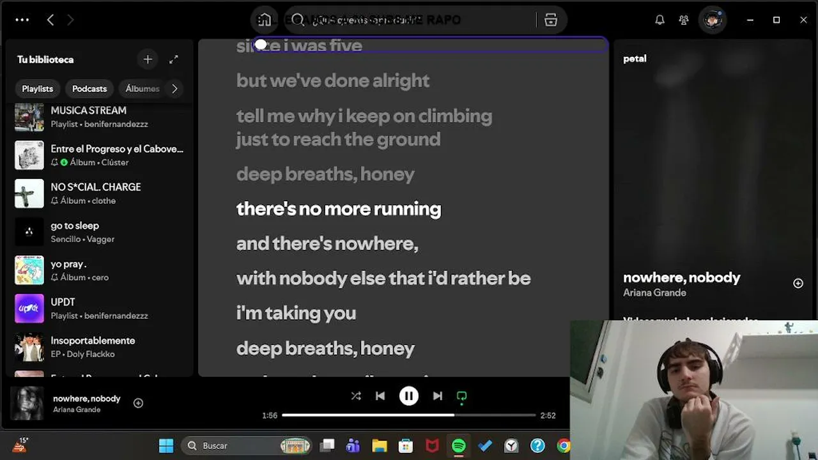Go back with the left arrow

pos(50,20)
